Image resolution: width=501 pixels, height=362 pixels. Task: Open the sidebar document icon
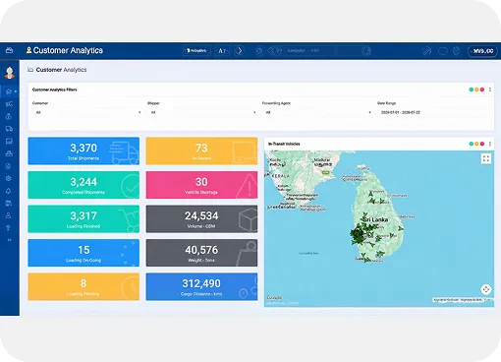[x=9, y=166]
